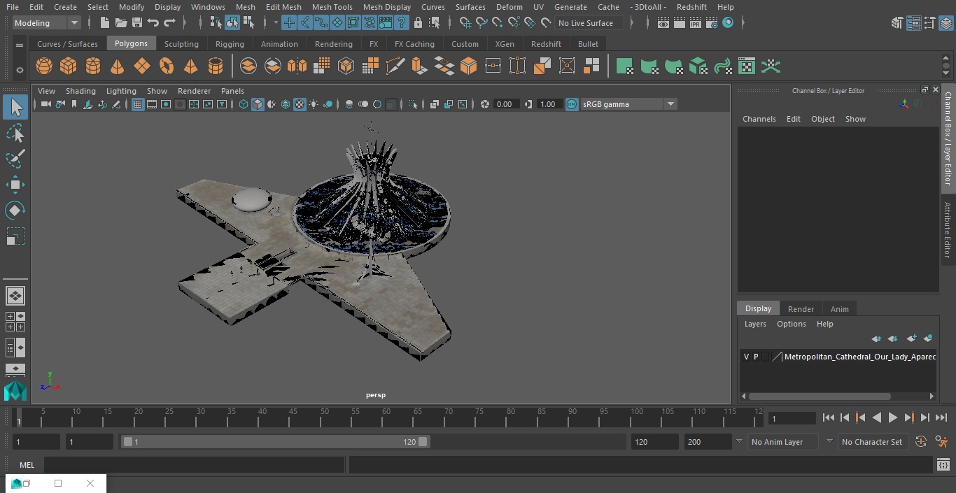Screen dimensions: 956x493
Task: Click the checker texture shelf icon
Action: coord(747,66)
